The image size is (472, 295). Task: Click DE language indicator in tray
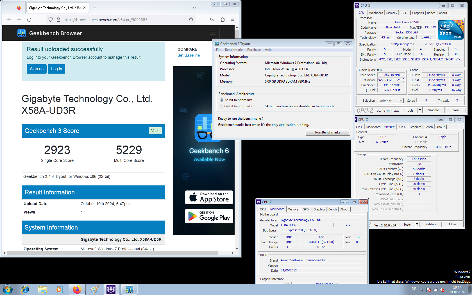pos(414,289)
